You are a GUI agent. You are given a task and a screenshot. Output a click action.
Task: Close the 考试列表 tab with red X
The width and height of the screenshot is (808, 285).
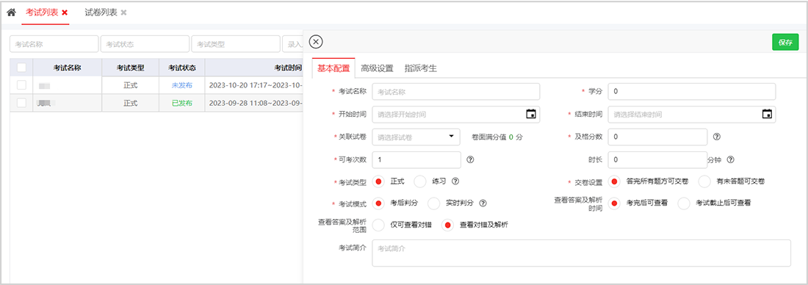(65, 12)
